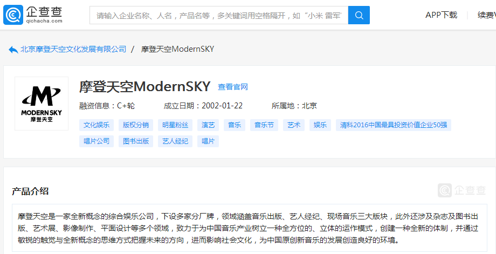
Task: Click the 产品介绍 section heading
Action: [30, 191]
